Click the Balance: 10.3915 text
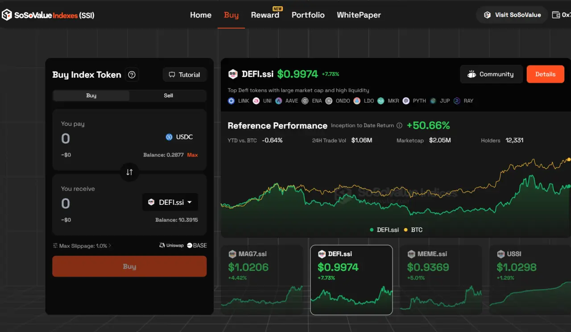This screenshot has height=332, width=571. [x=177, y=220]
